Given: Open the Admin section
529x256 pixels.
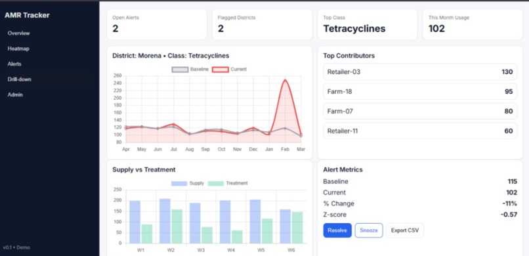Looking at the screenshot, I should point(15,95).
